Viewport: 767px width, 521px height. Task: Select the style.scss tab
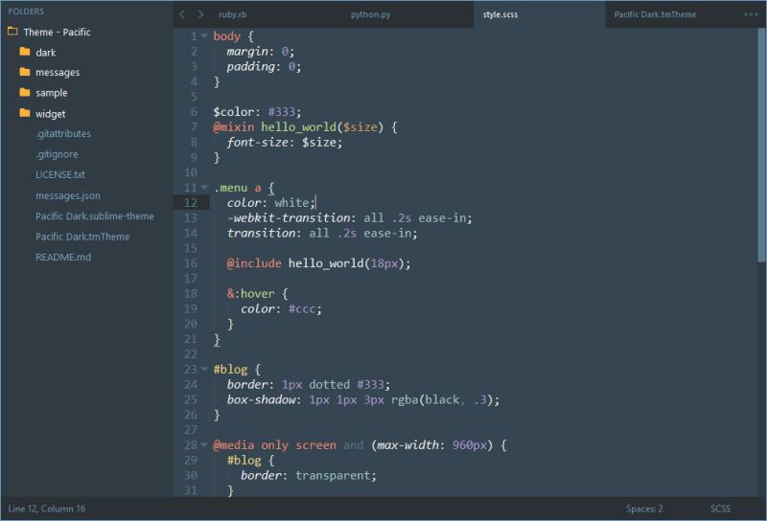500,14
